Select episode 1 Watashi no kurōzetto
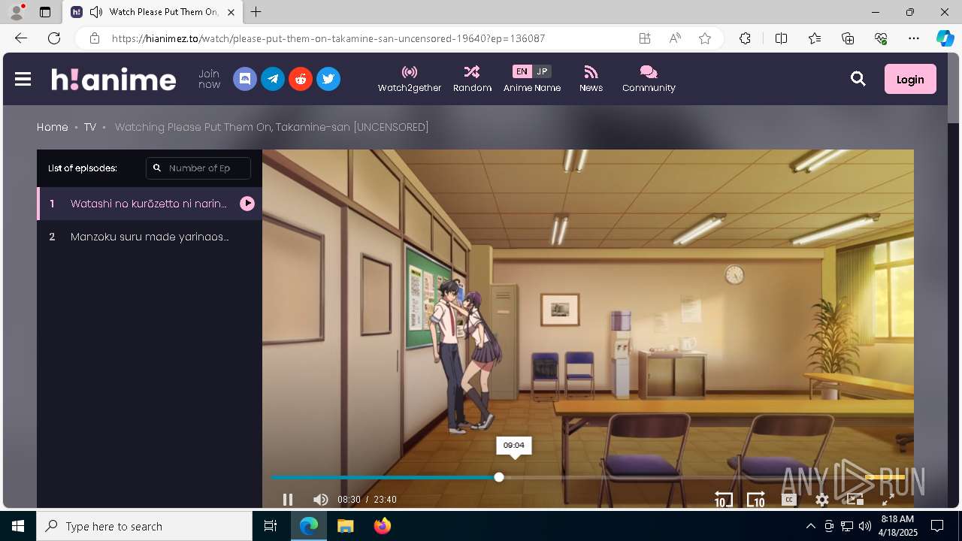This screenshot has height=541, width=962. (x=150, y=204)
